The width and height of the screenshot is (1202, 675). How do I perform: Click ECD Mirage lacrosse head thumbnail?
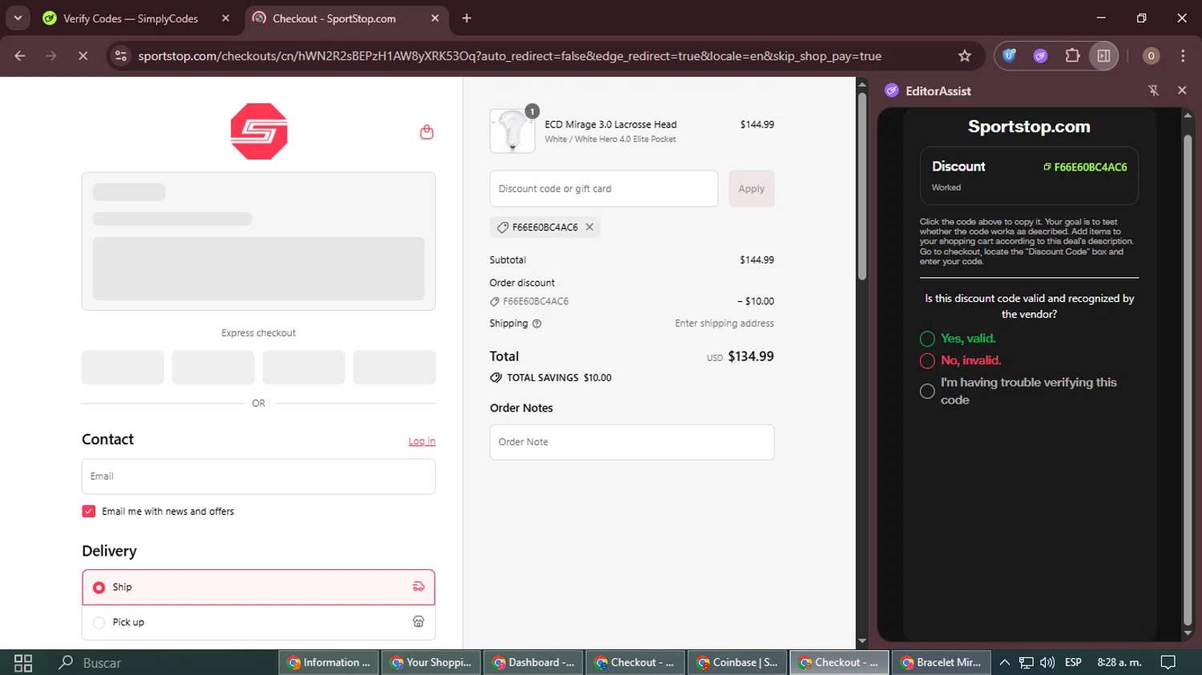click(x=512, y=131)
